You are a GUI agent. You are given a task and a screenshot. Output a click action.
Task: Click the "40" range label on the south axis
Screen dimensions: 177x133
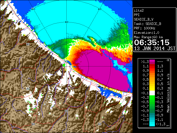[x=66, y=111]
